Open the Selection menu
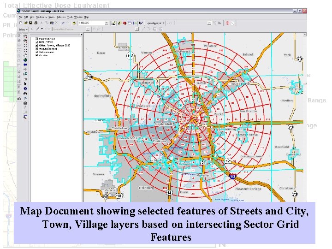The image size is (332, 249). [61, 17]
